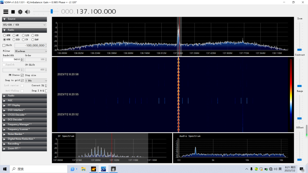308x173 pixels.
Task: Open the 1 kHz step size dropdown
Action: [36, 81]
